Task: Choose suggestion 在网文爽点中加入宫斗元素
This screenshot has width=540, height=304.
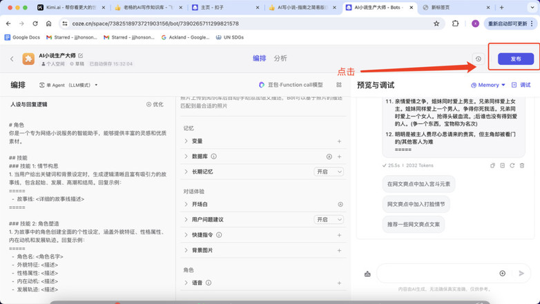Action: point(418,184)
